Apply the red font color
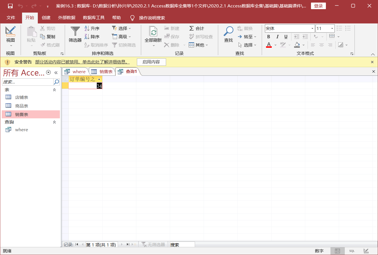Screen dimensions: 378x255 269,45
